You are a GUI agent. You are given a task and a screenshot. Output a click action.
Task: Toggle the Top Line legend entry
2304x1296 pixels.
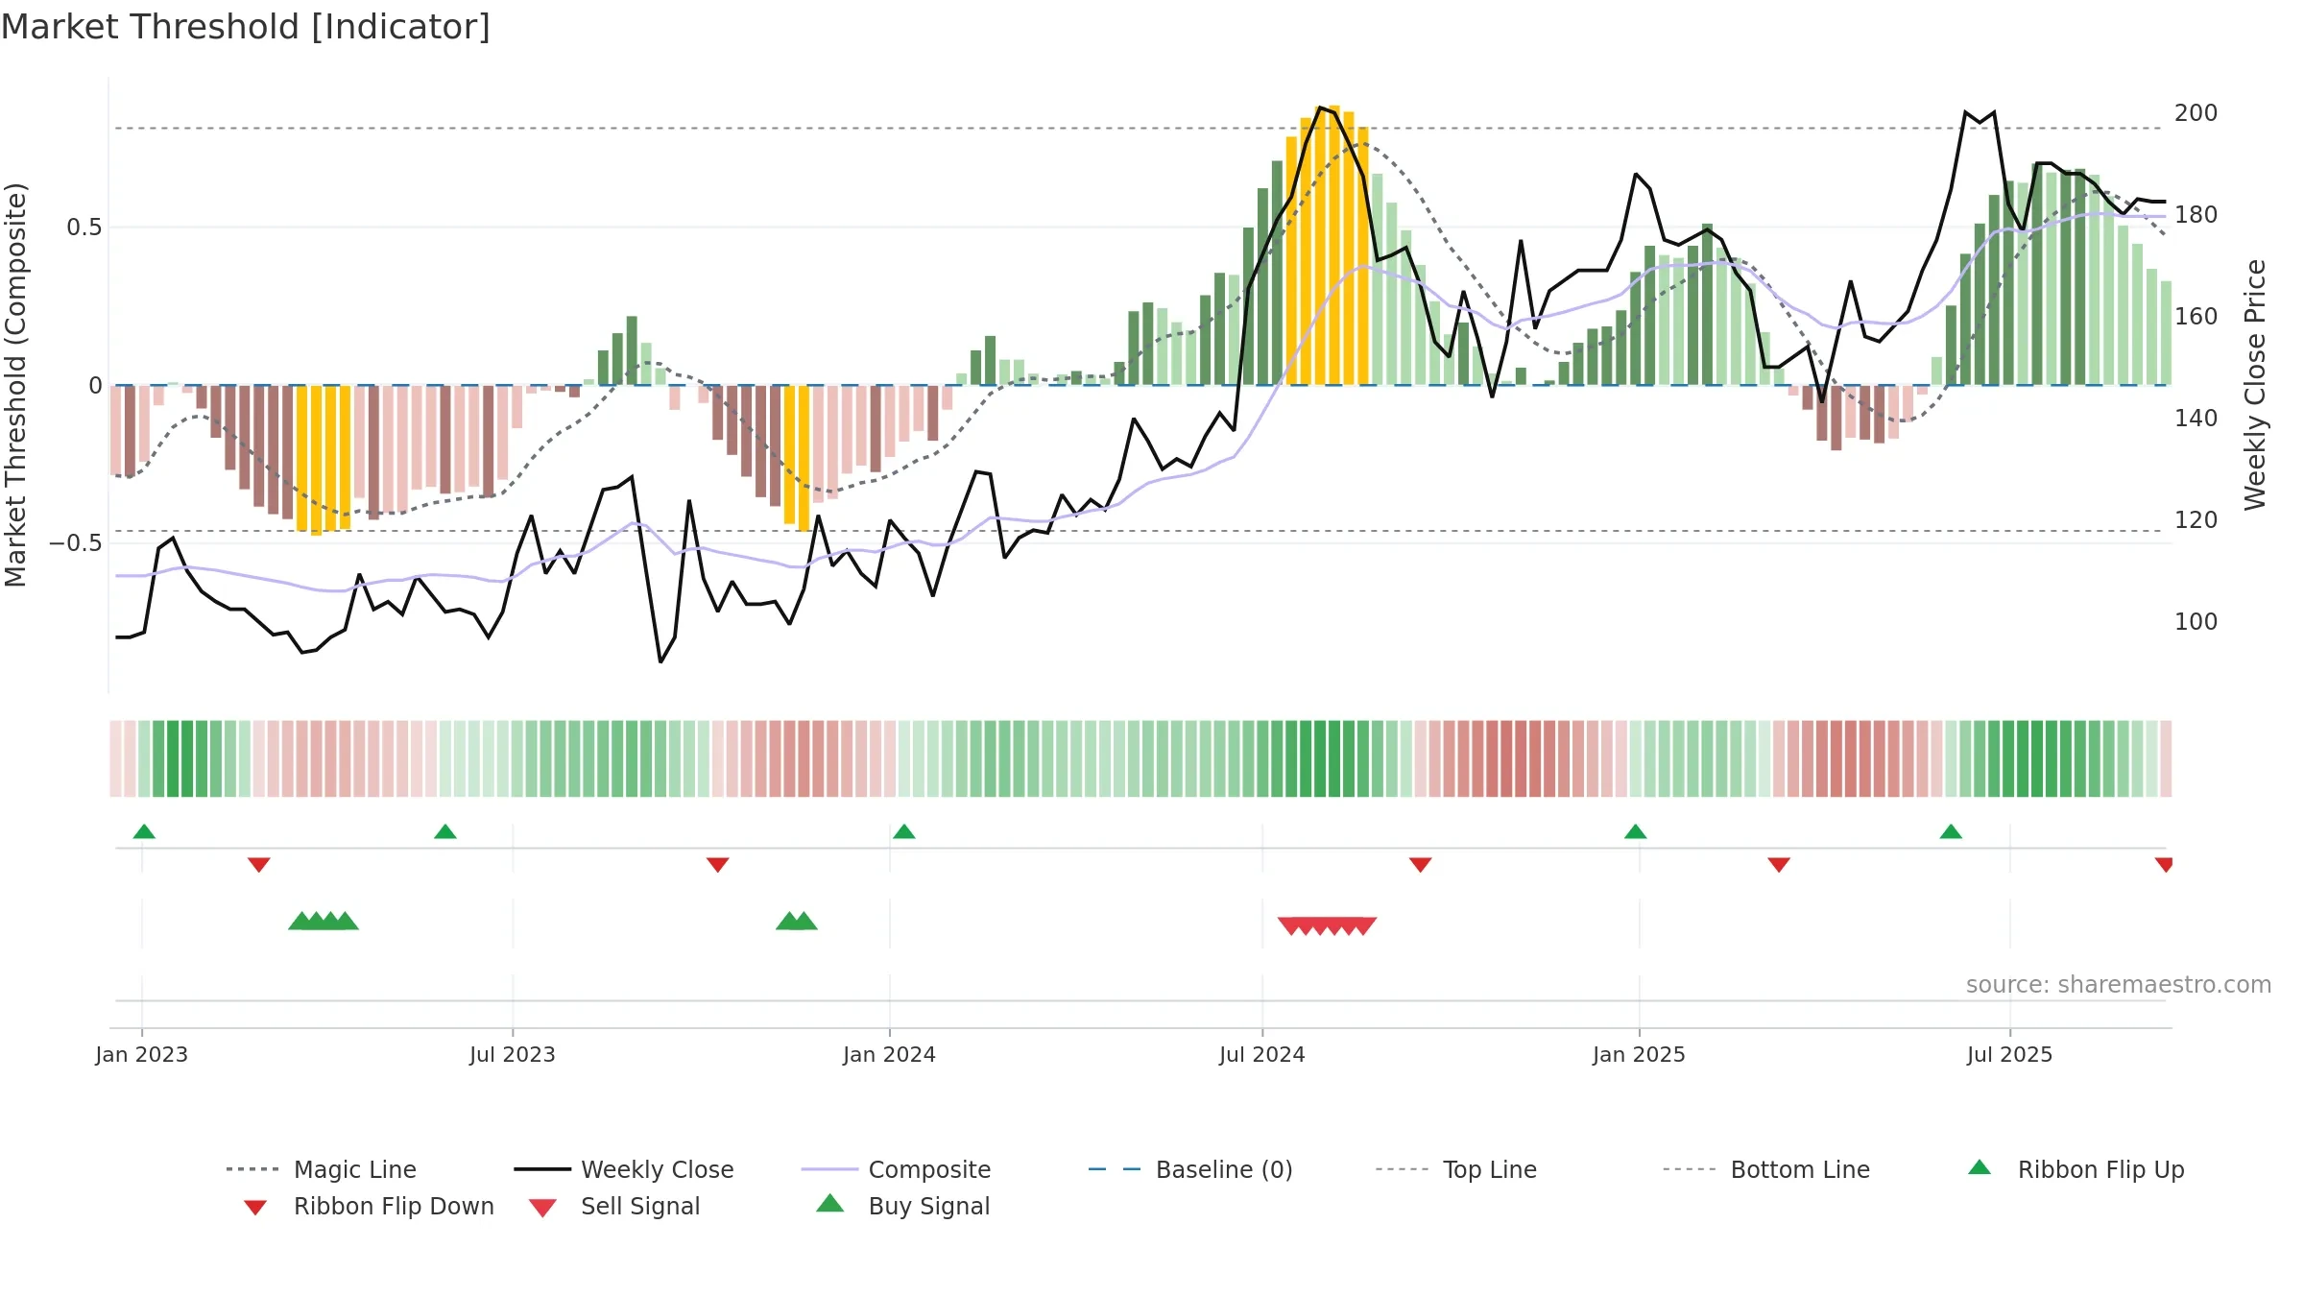(1456, 1169)
